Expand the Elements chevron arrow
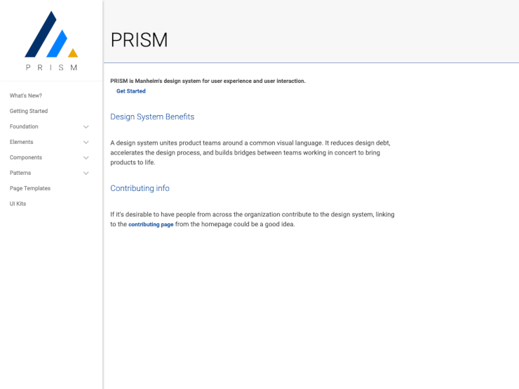Image resolution: width=519 pixels, height=389 pixels. 86,142
